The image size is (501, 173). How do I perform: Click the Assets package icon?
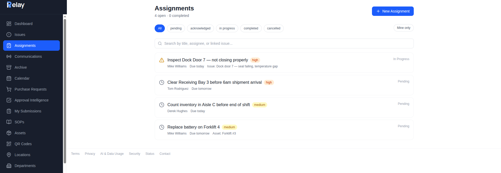(x=9, y=133)
